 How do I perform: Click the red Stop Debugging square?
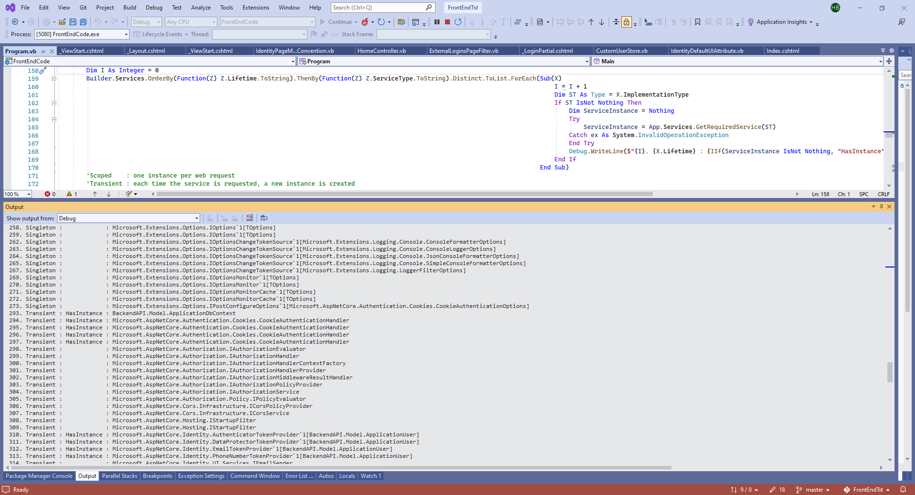coord(447,22)
